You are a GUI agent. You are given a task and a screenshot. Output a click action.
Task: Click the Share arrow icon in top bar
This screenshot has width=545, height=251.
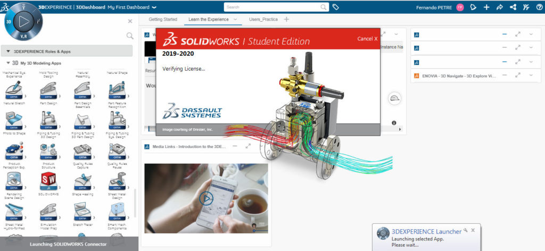click(x=499, y=7)
